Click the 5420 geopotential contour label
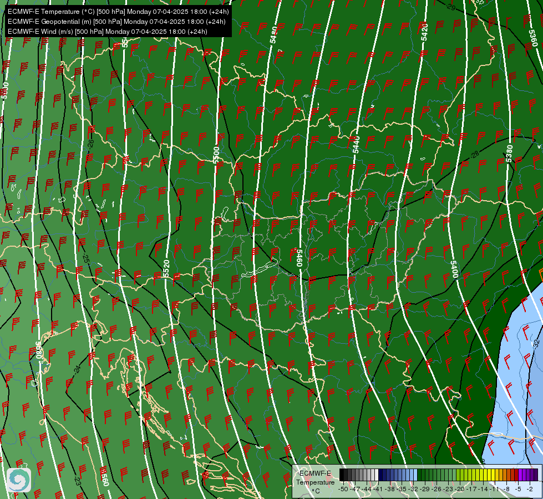This screenshot has height=499, width=543. [x=424, y=32]
